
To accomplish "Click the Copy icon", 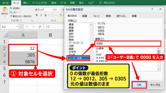I will [x=11, y=12].
